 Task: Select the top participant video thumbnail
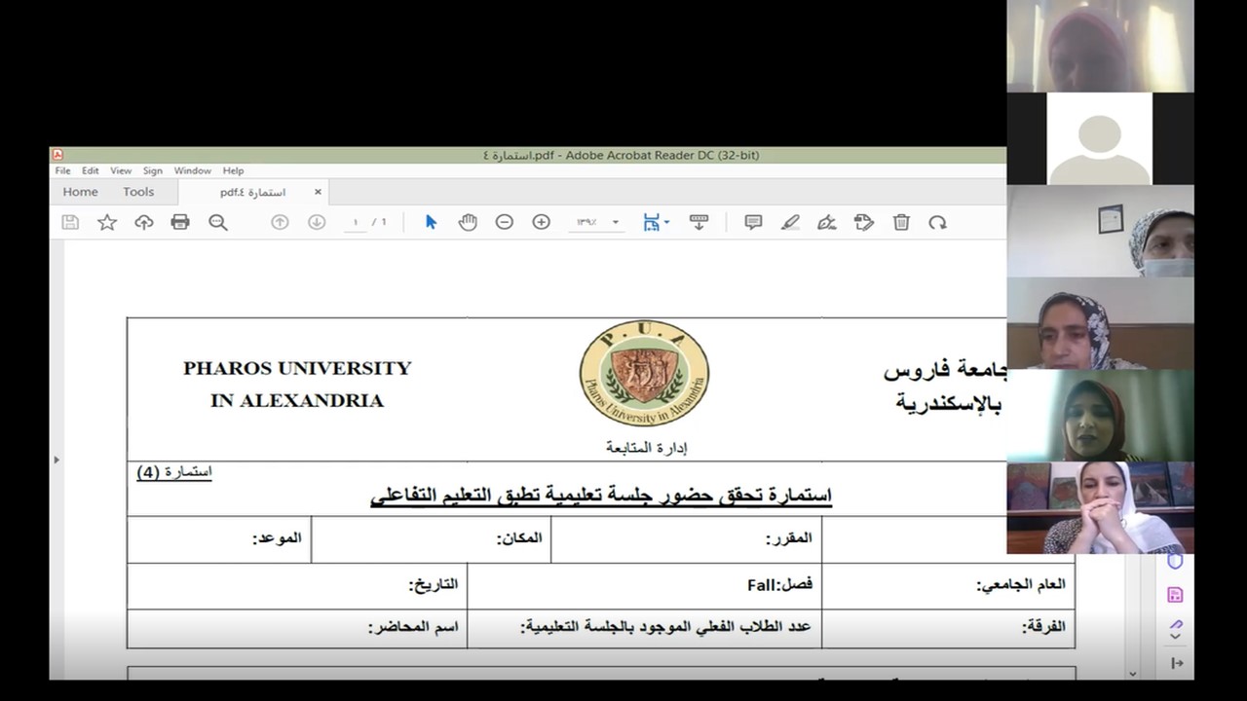coord(1100,46)
